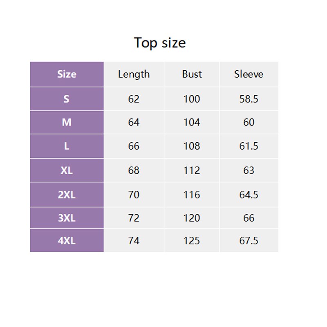Click the sleeve value 58.5
Screen dimensions: 327x327
click(249, 99)
